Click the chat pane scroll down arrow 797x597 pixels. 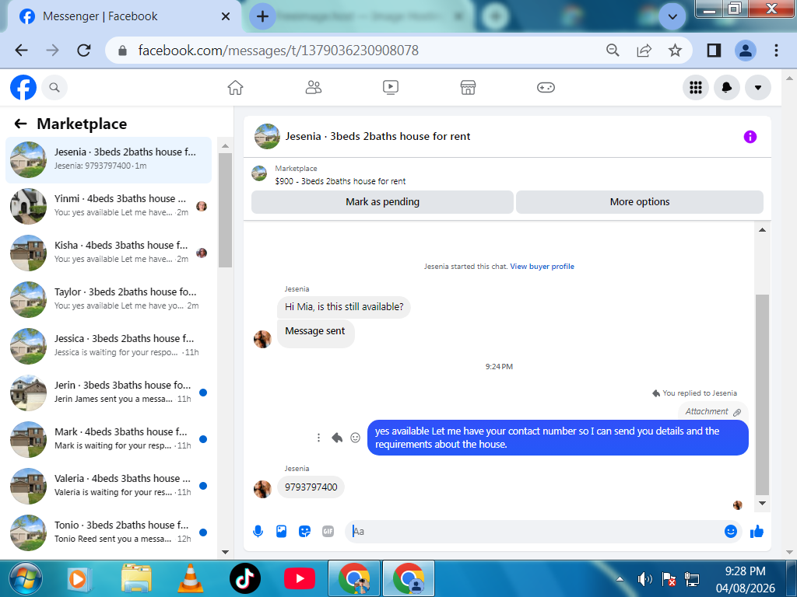[x=762, y=503]
